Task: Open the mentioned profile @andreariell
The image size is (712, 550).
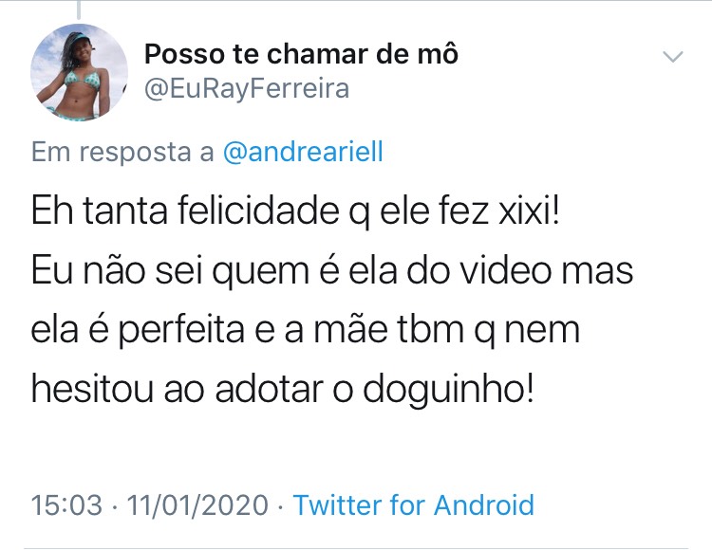Action: coord(304,152)
